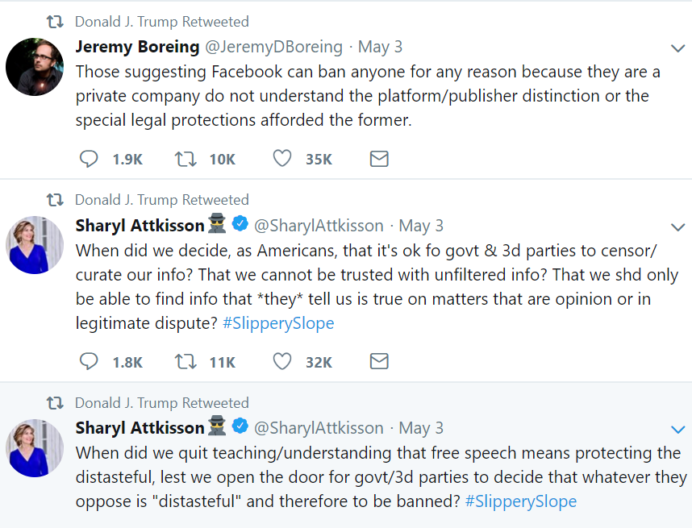Click Sharyl Attkisson's name on the last tweet
Viewport: 692px width, 528px height.
[140, 427]
